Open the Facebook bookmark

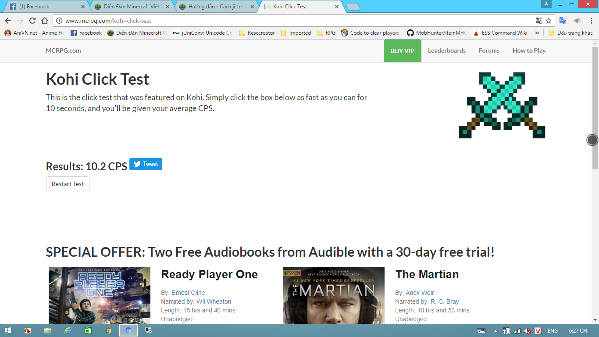[x=86, y=33]
